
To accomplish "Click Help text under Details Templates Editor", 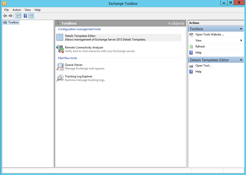I will click(199, 72).
